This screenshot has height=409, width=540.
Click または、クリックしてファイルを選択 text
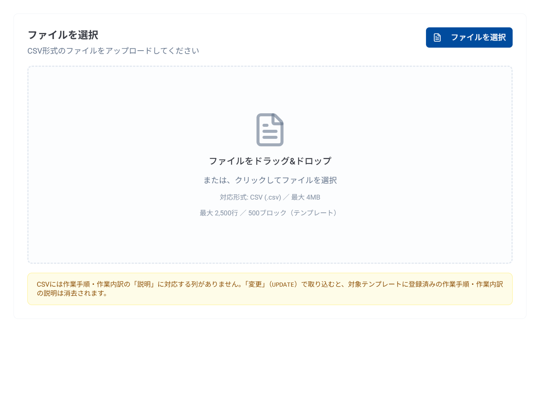pyautogui.click(x=270, y=180)
